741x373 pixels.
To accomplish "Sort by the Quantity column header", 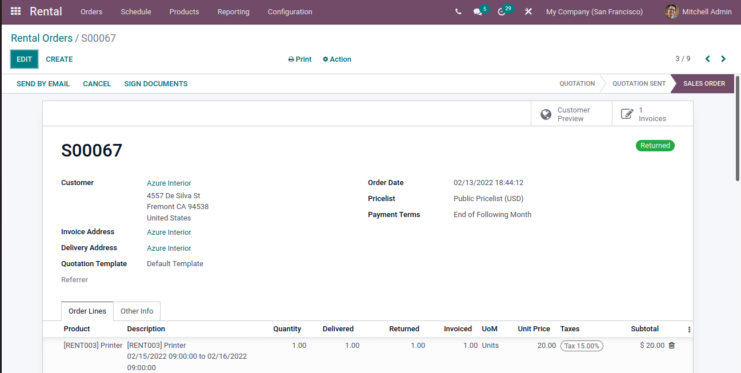I will (287, 329).
